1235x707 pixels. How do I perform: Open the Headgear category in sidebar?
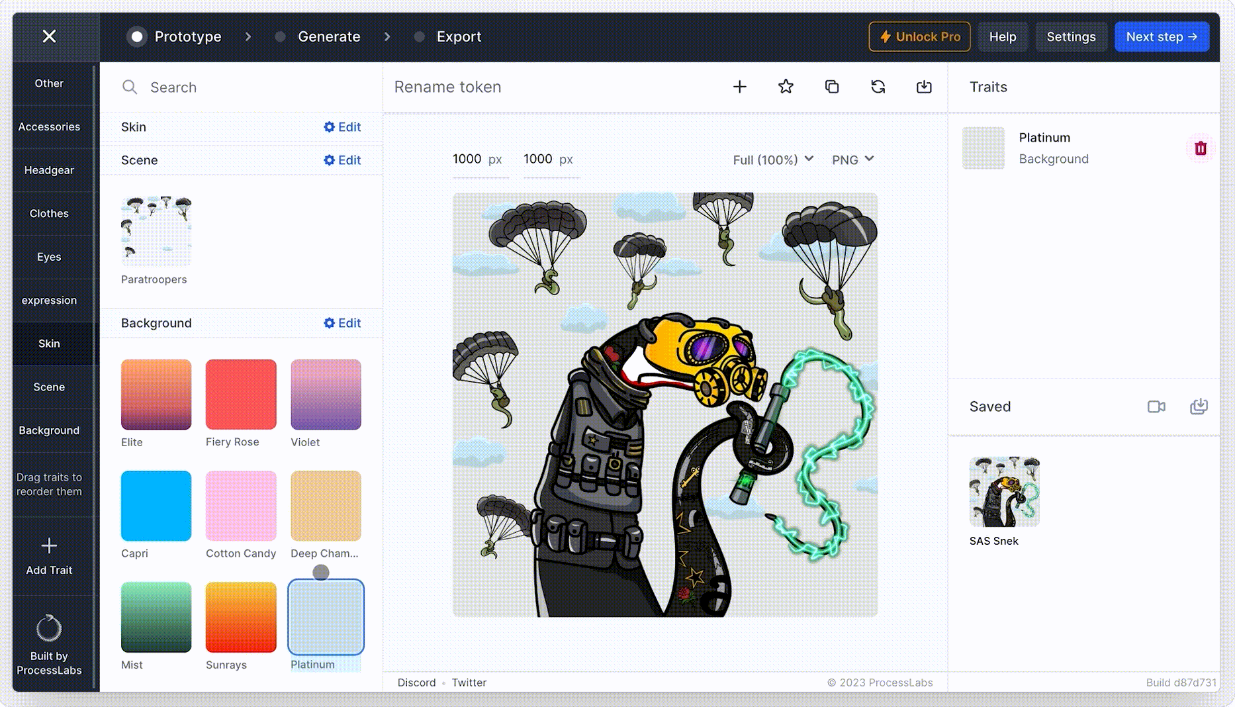point(49,170)
